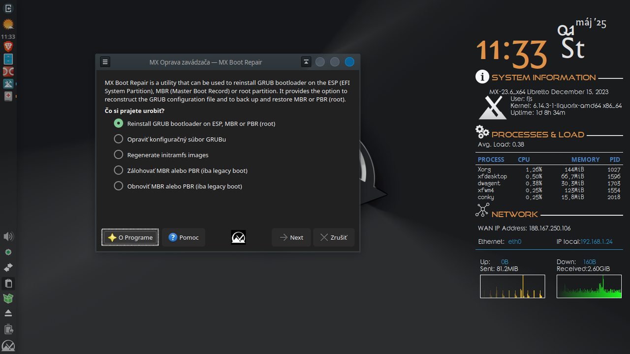Click the IP local 192.168.1.24 text

point(585,242)
